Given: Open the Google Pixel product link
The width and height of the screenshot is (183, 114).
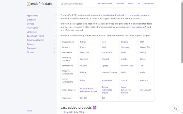Looking at the screenshot, I should (146, 47).
